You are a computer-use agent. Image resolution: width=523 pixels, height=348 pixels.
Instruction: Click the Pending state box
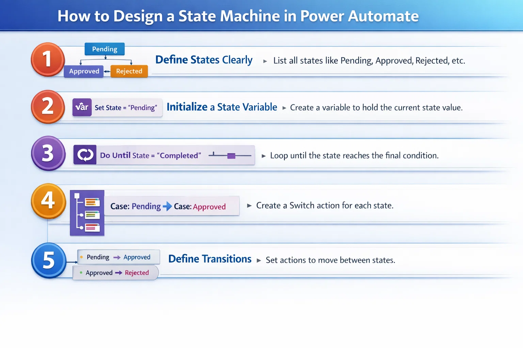[x=104, y=49]
